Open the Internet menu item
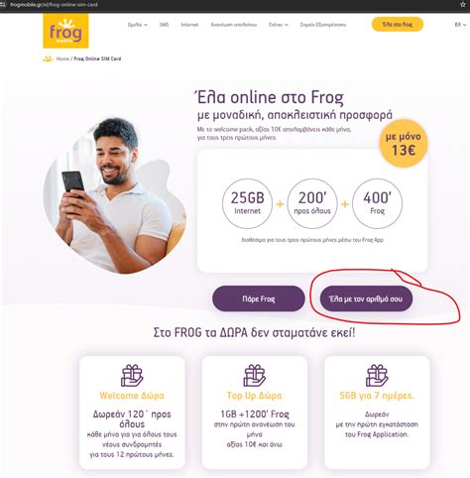Screen dimensions: 470x478 (x=189, y=25)
